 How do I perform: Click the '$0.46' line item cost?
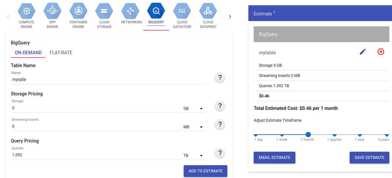coord(264,96)
